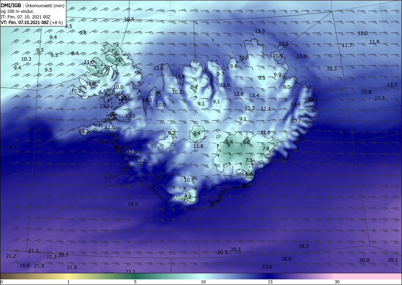402x285 pixels.
Task: Click the map value 9.9
Action: point(277,75)
